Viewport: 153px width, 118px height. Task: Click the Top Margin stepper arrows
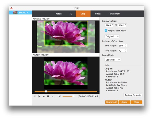click(x=126, y=50)
